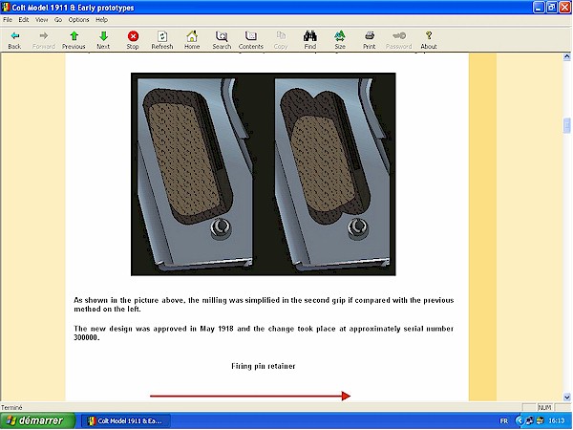Click the NUM indicator in the status bar
Screen dimensions: 573x430
[544, 407]
